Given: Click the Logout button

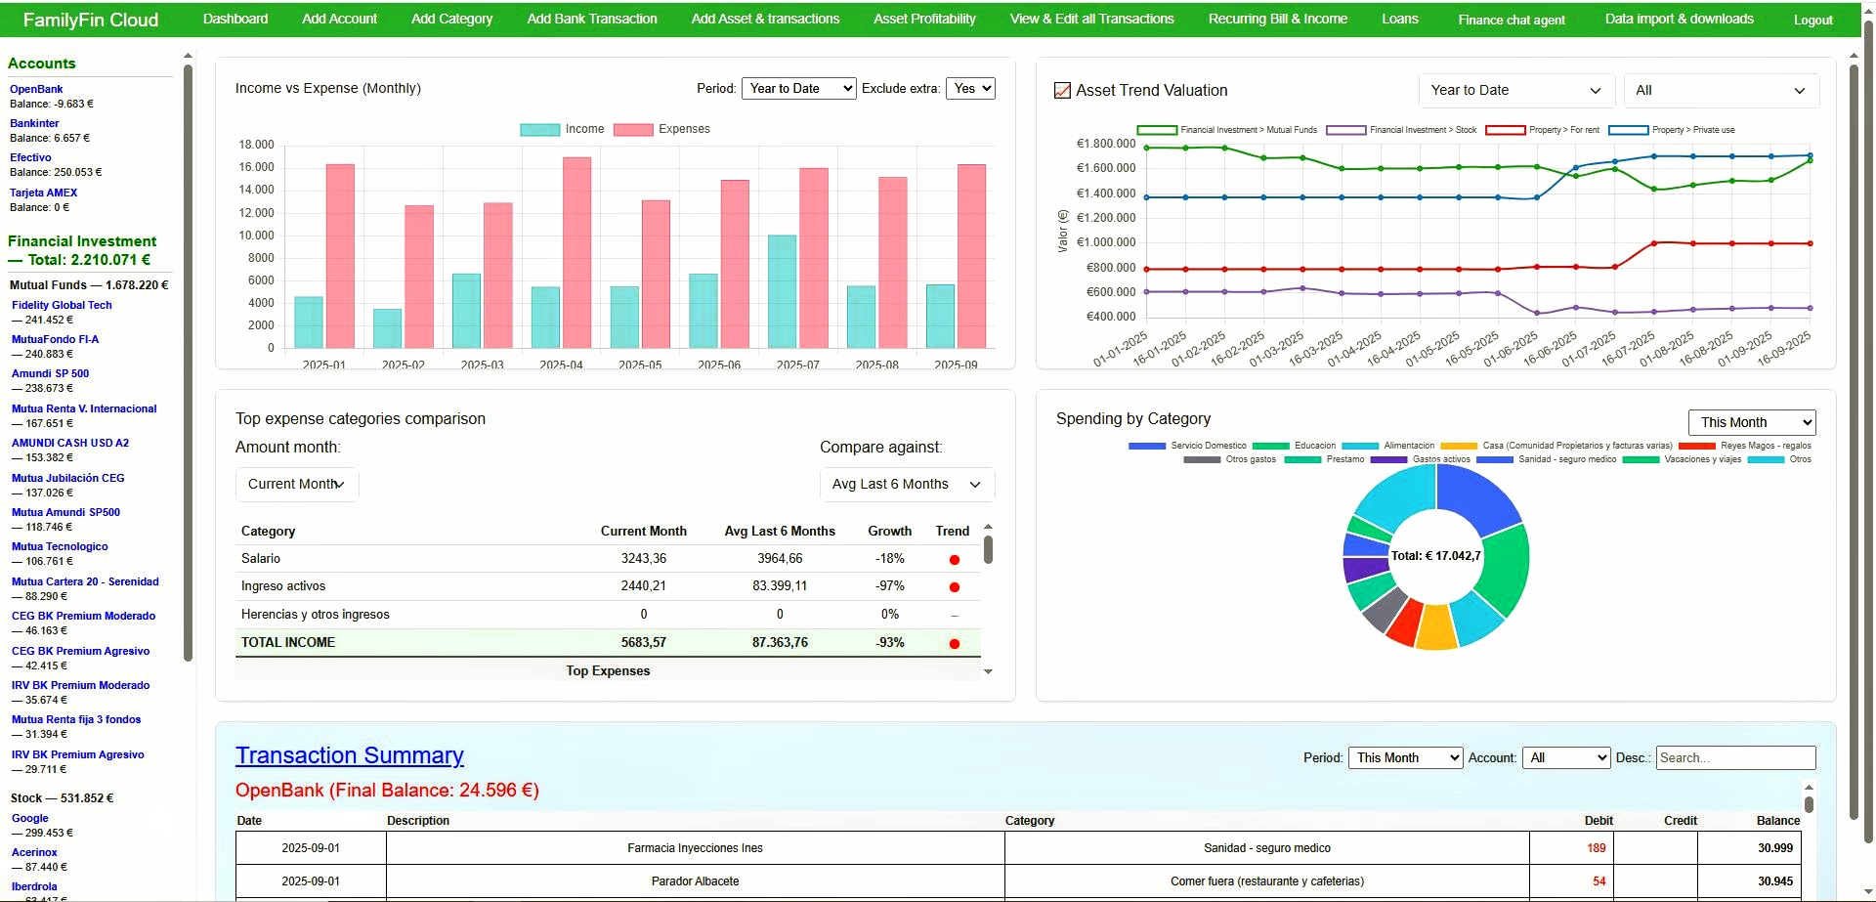Looking at the screenshot, I should 1813,19.
